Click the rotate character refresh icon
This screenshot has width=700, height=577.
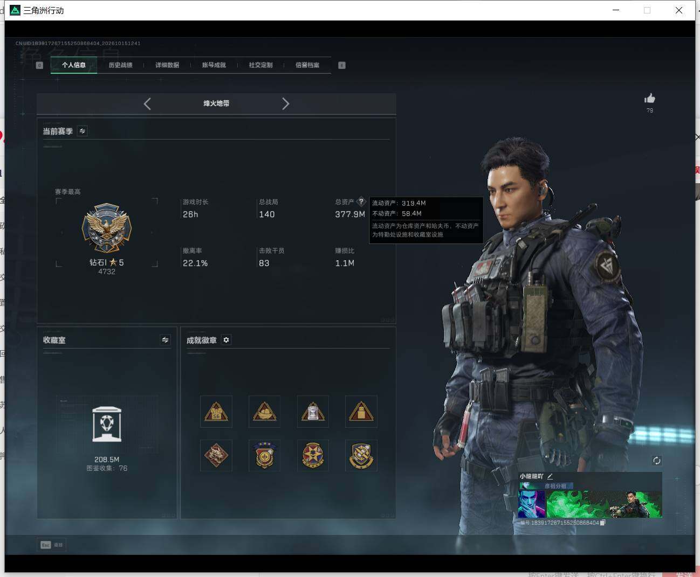click(x=656, y=460)
